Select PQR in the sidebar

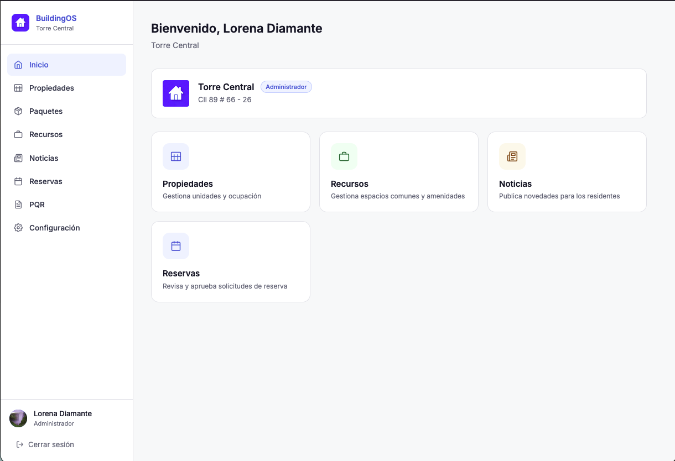(x=66, y=205)
